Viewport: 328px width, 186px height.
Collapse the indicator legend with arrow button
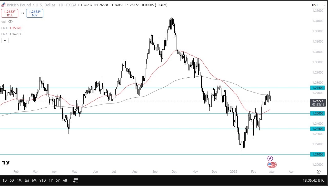(x=5, y=40)
